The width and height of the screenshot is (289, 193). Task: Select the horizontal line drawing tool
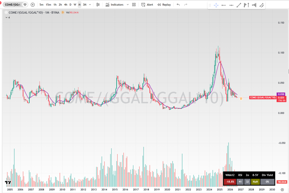(x=231, y=5)
